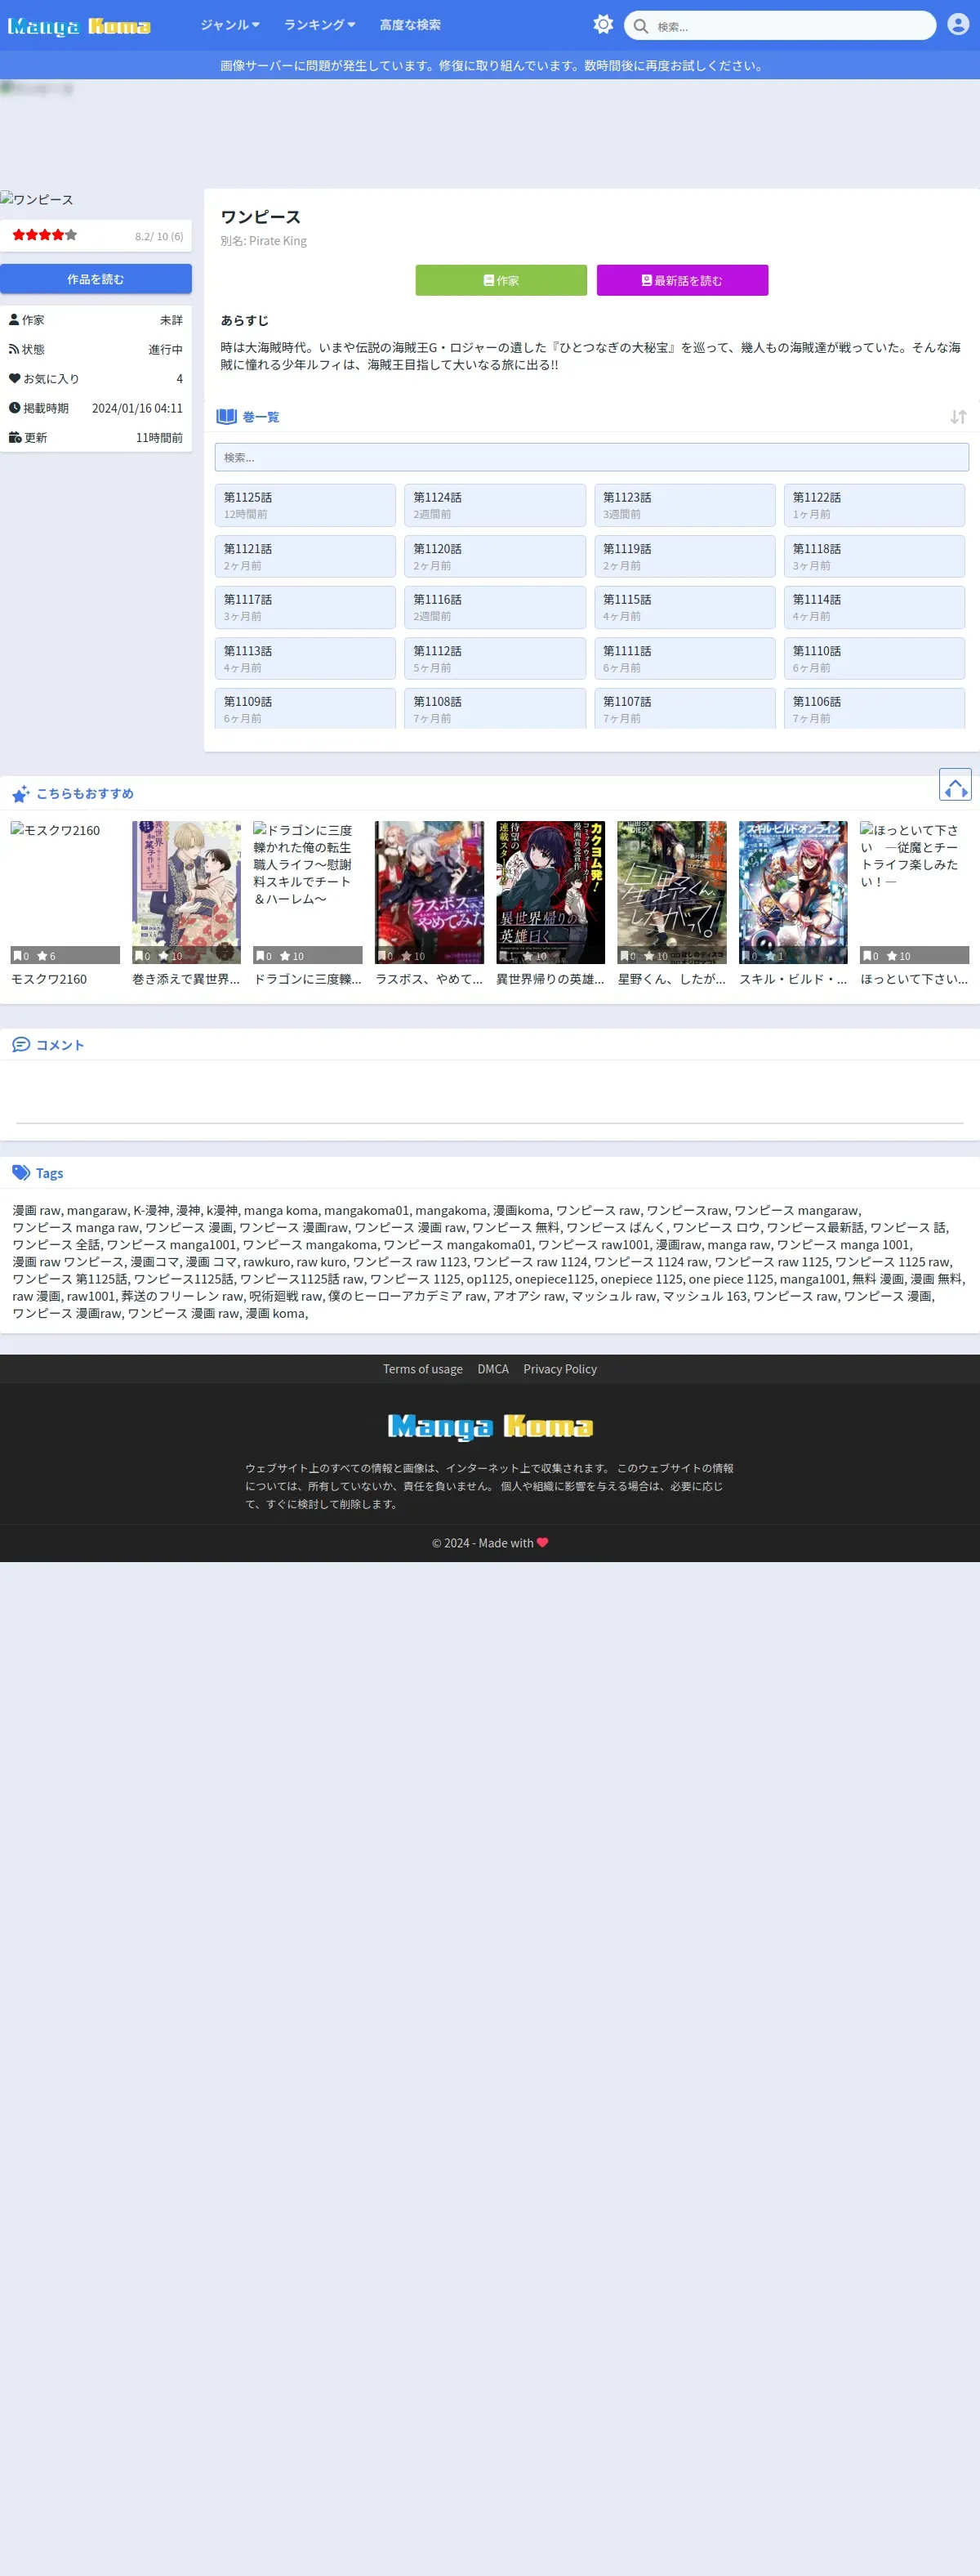Open the ラスボス、やめて cover thumbnail
The height and width of the screenshot is (2576, 980).
point(429,892)
